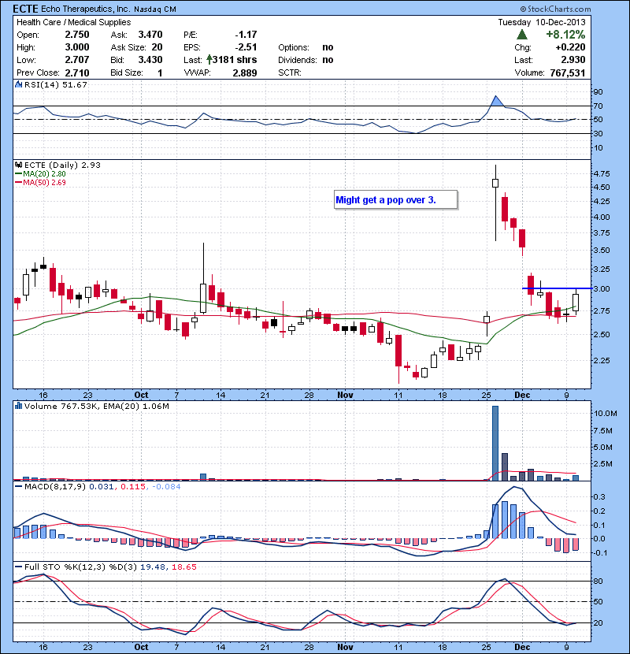Click the +8.12% percent change value
Viewport: 630px width, 654px height.
(565, 35)
